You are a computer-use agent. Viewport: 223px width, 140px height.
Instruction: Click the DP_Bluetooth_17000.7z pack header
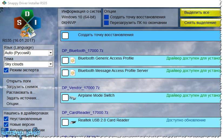[x=83, y=51]
